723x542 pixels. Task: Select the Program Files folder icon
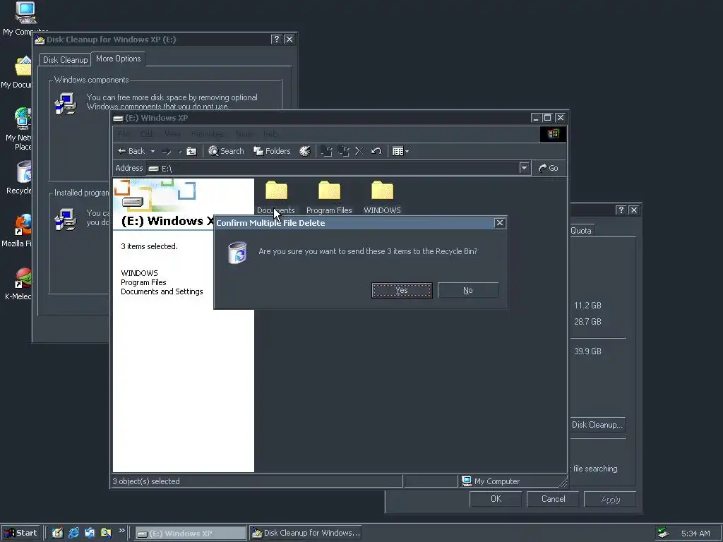(x=329, y=191)
